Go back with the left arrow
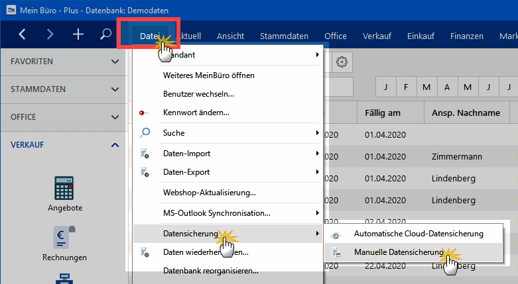 point(22,34)
